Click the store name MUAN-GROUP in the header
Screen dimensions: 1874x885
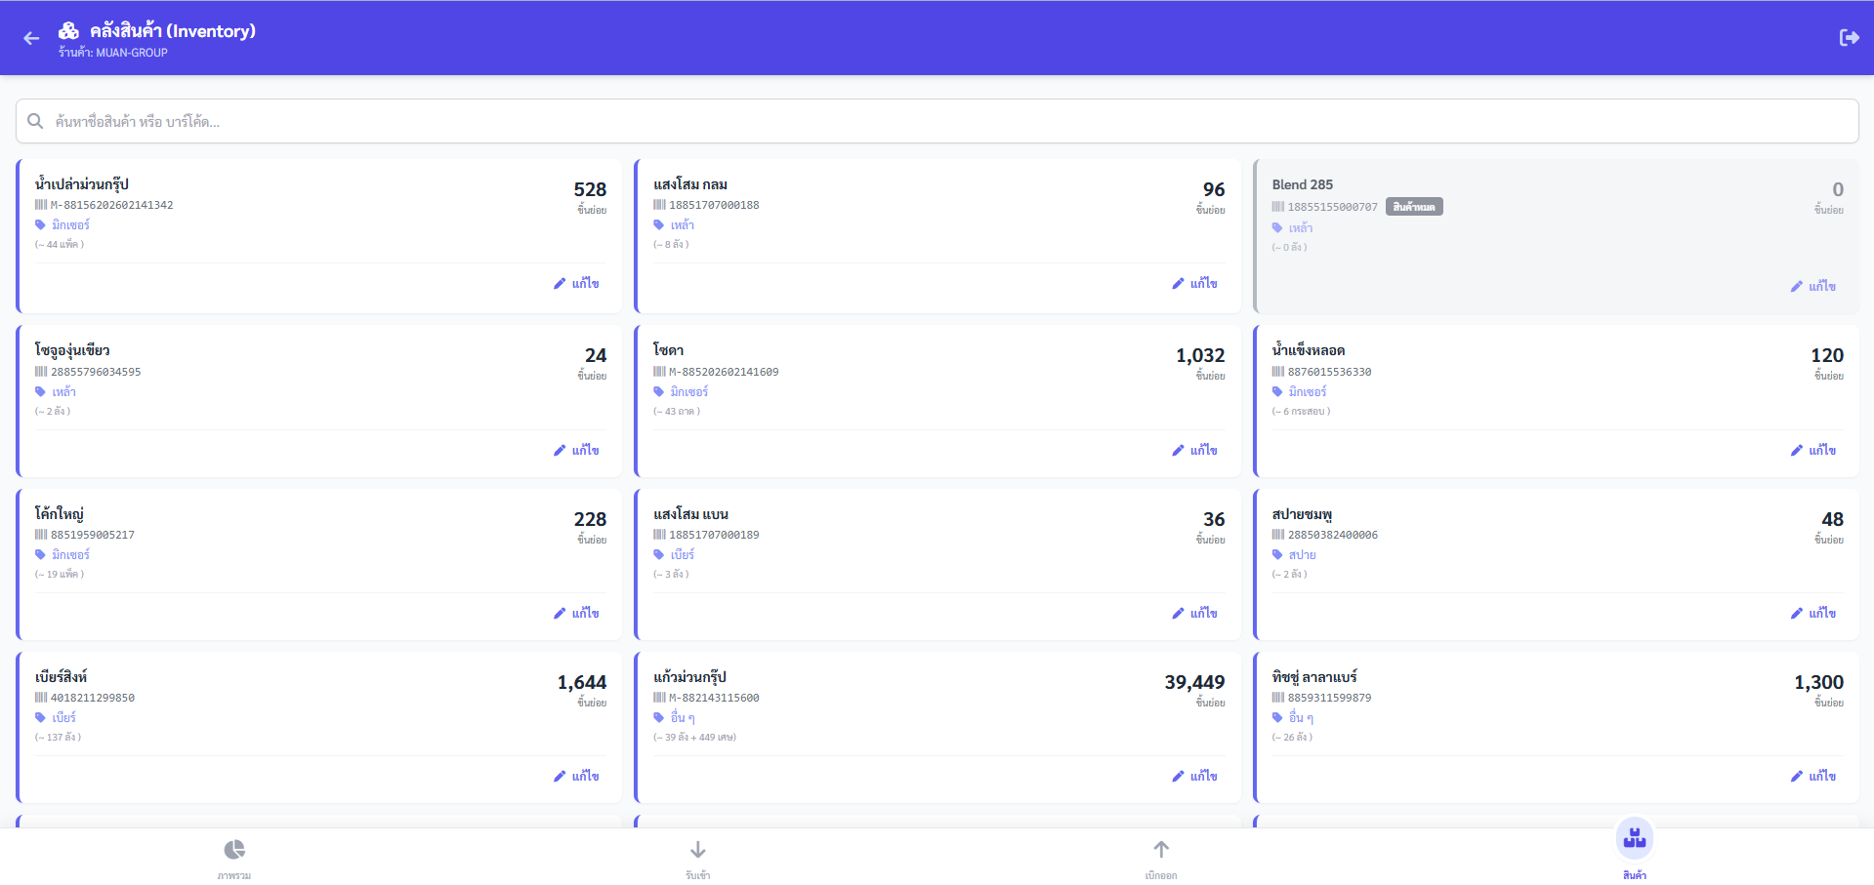coord(132,53)
